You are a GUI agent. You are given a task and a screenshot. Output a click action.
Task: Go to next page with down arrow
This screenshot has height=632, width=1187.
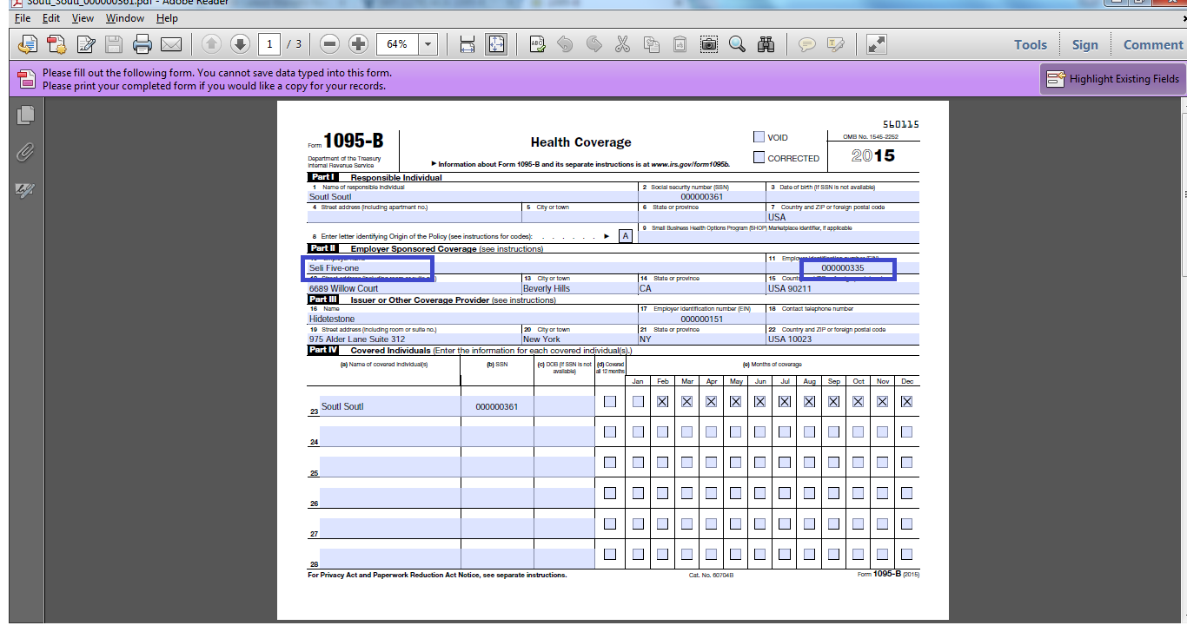(240, 44)
